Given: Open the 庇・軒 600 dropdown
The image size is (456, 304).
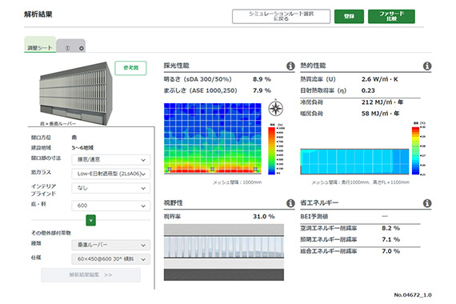Looking at the screenshot, I should tap(111, 206).
